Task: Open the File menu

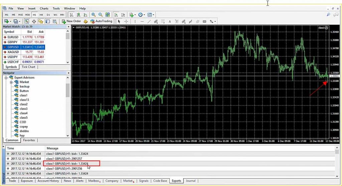Action: [11, 8]
